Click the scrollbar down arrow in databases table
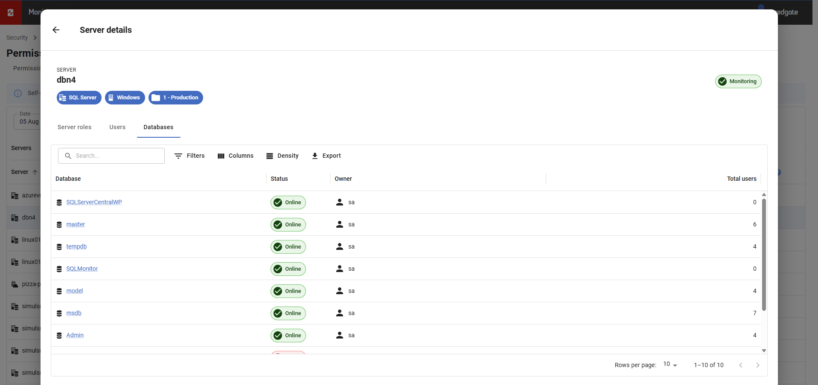818x385 pixels. click(764, 350)
